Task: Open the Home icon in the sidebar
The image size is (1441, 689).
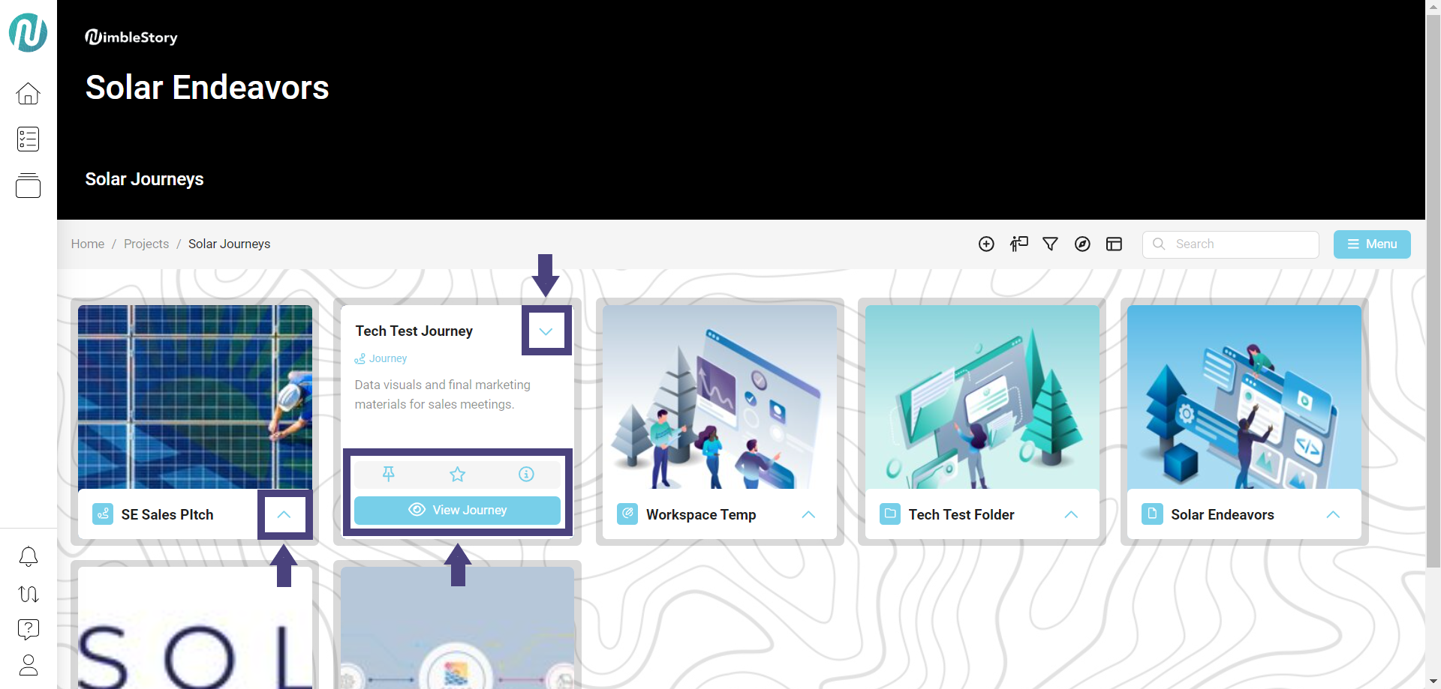Action: coord(28,93)
